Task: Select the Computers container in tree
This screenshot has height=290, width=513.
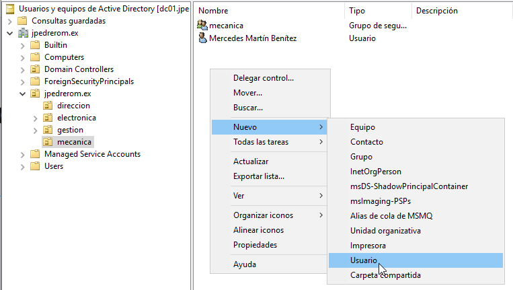Action: coord(64,57)
